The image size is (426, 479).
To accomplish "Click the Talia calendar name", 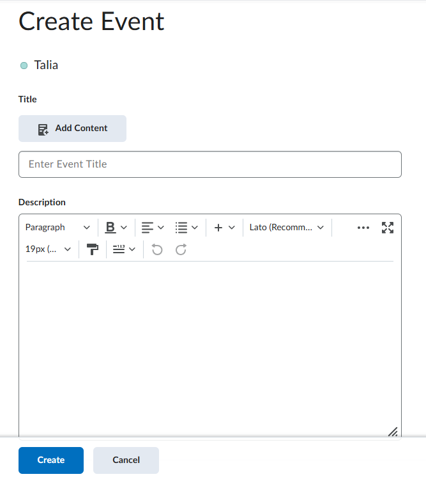I will point(46,65).
